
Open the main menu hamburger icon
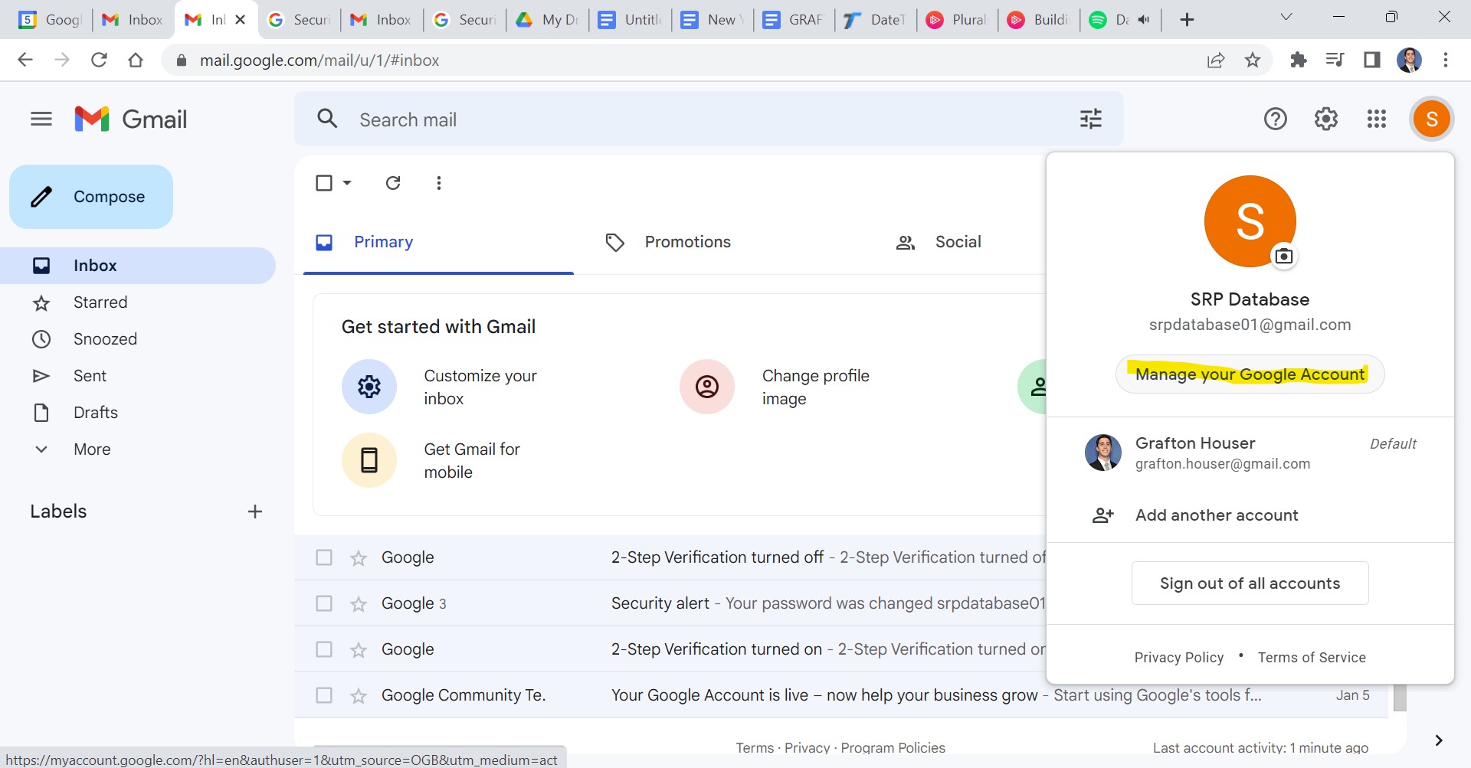(x=41, y=119)
